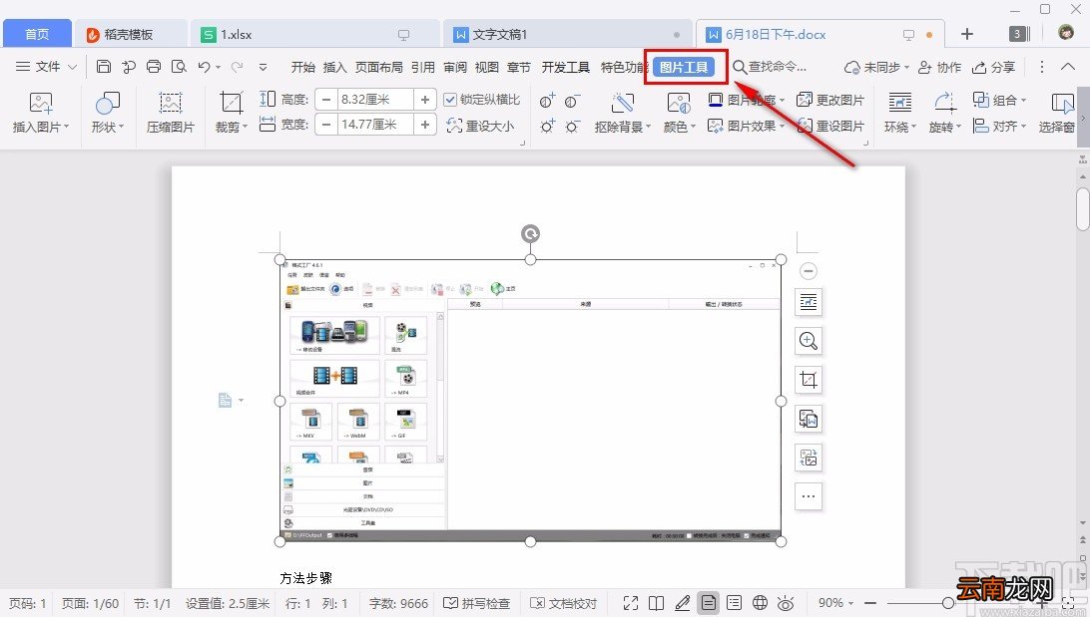The height and width of the screenshot is (617, 1090).
Task: Click the zoom slider handle
Action: [x=948, y=603]
